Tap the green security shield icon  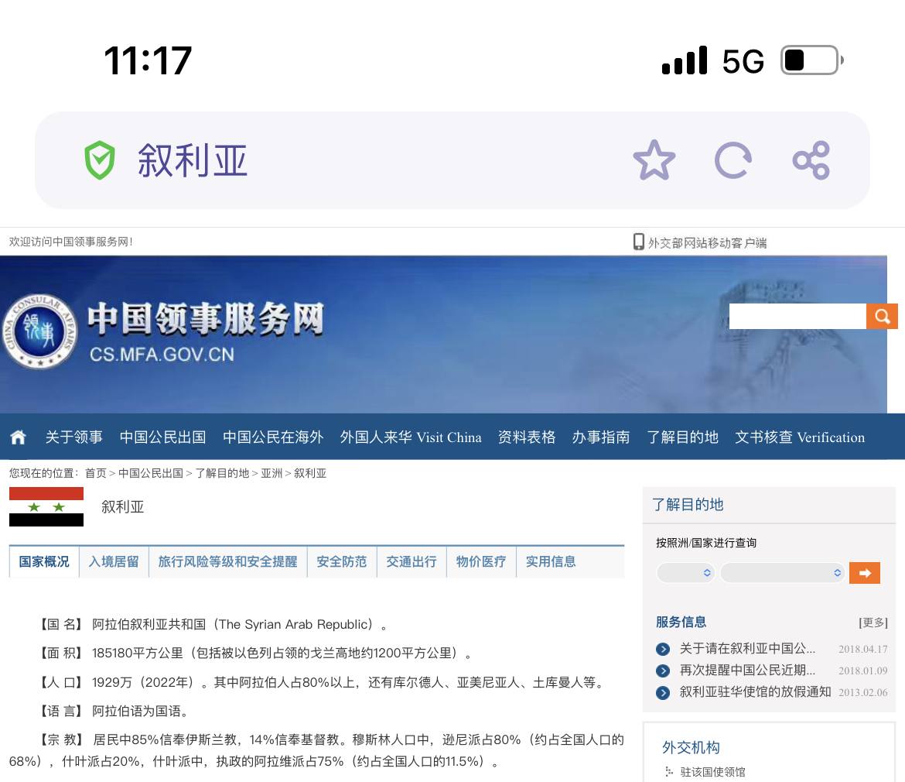[x=99, y=160]
